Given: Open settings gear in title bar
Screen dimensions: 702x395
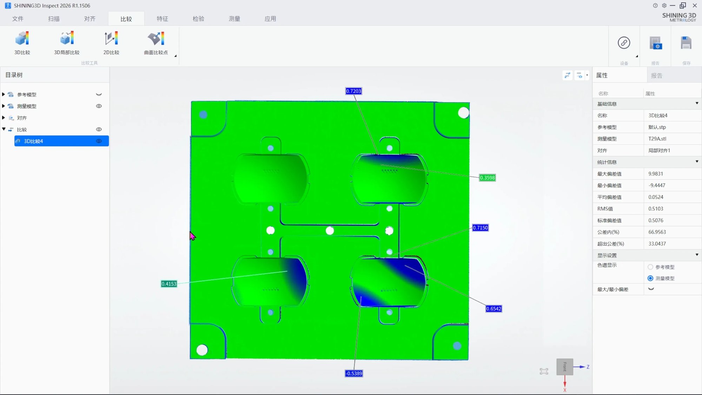Looking at the screenshot, I should 664,6.
